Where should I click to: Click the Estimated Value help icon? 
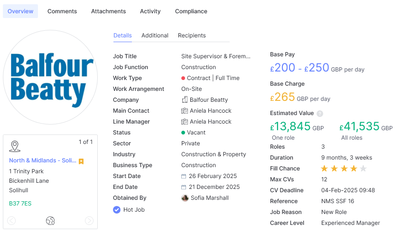[x=320, y=114]
